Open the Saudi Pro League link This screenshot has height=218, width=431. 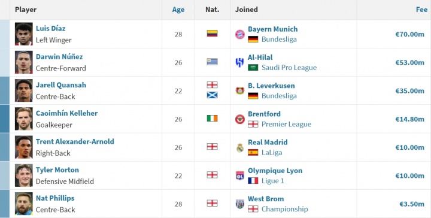289,68
